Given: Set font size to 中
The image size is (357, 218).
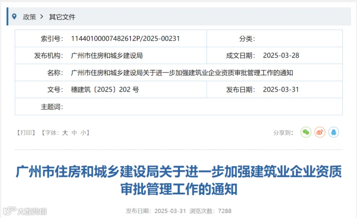Looking at the screenshot, I should coord(74,133).
